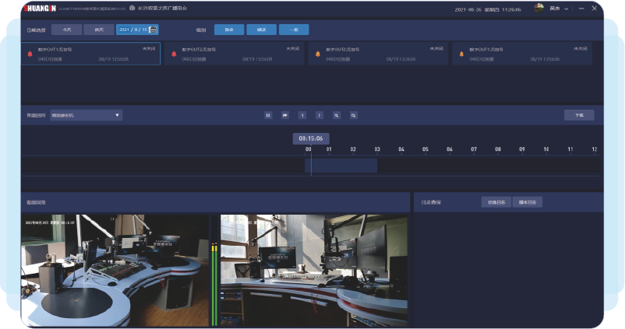Open the resource location dropdown
The image size is (625, 329).
(x=86, y=115)
